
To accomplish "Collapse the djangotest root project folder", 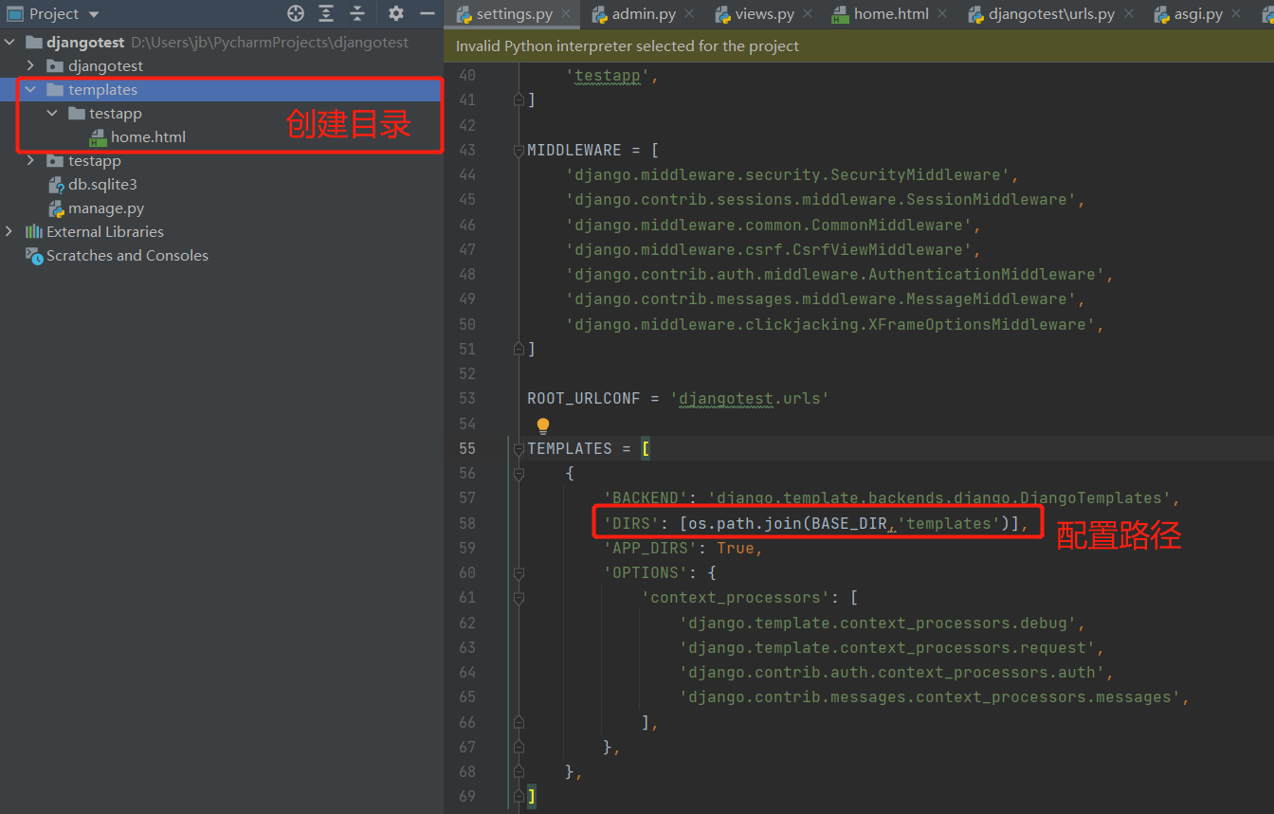I will click(x=9, y=42).
